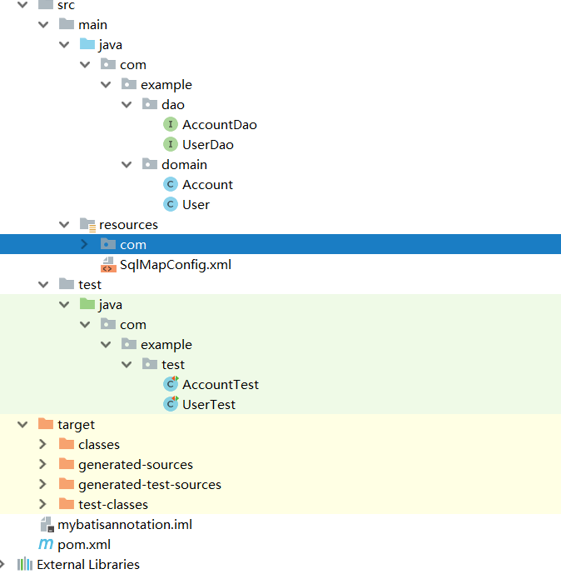Select the target folder label
The width and height of the screenshot is (561, 574).
(x=76, y=425)
